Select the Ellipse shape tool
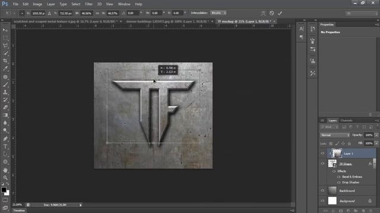 5,162
